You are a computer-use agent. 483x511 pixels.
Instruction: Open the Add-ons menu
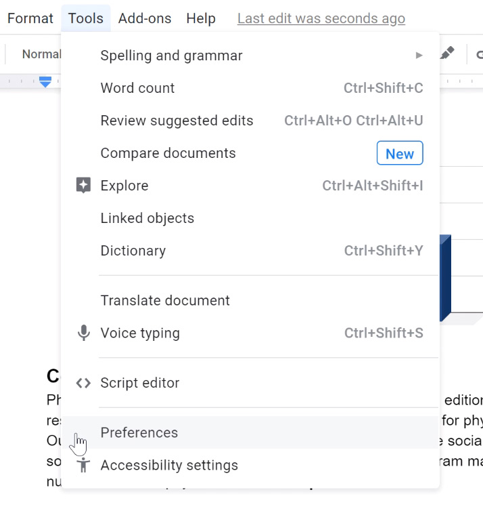point(145,18)
